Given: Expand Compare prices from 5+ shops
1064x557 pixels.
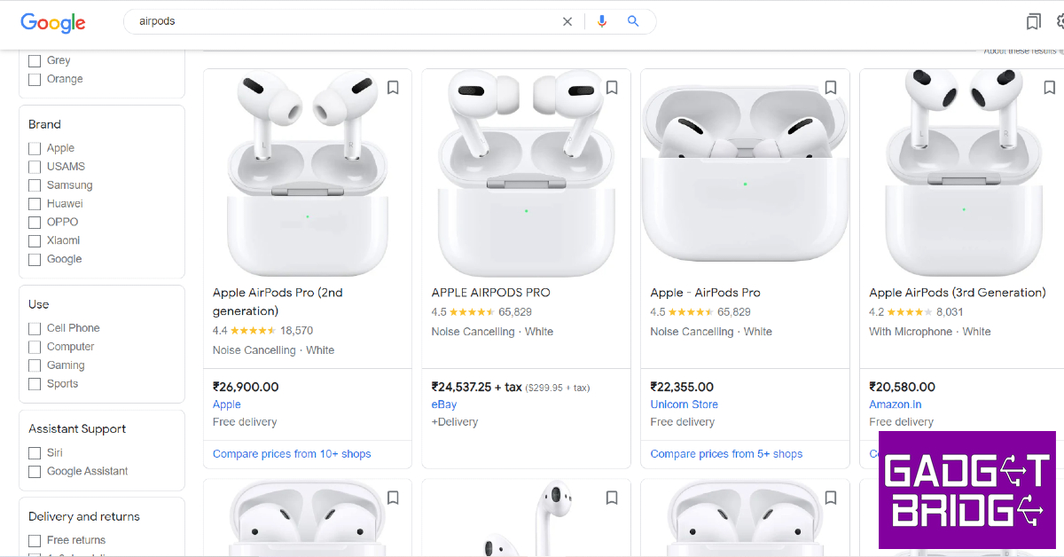Looking at the screenshot, I should (x=726, y=454).
